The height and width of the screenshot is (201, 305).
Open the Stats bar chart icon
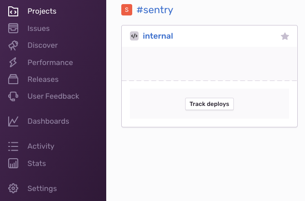pos(13,163)
